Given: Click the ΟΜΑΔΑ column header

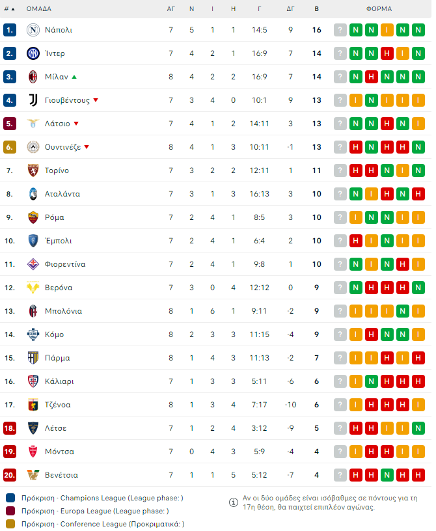Looking at the screenshot, I should 39,9.
